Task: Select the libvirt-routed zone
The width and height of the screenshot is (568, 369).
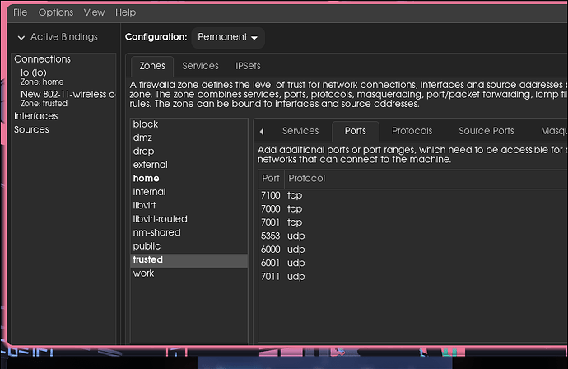Action: pyautogui.click(x=189, y=219)
